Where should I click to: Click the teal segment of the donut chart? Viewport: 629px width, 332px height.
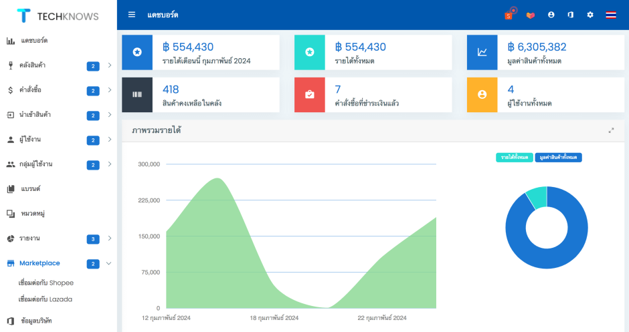[x=539, y=196]
